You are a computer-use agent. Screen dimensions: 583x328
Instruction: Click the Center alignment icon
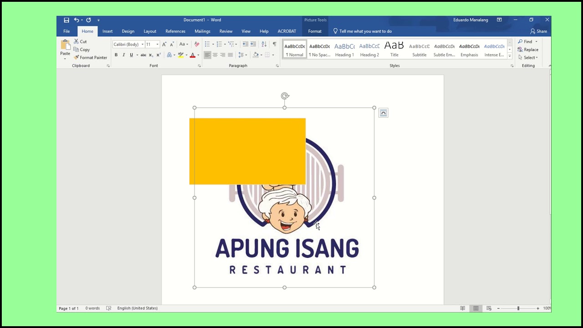(215, 55)
